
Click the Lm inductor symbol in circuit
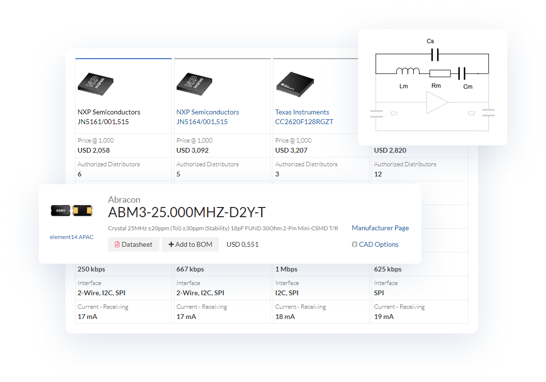point(407,72)
